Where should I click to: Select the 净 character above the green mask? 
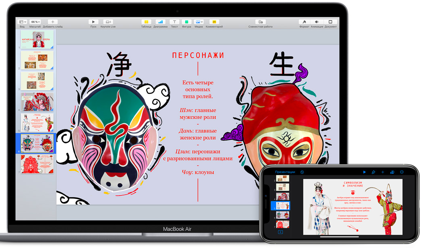click(x=119, y=64)
